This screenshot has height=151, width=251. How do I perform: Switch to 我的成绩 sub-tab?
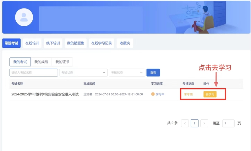coord(41,62)
